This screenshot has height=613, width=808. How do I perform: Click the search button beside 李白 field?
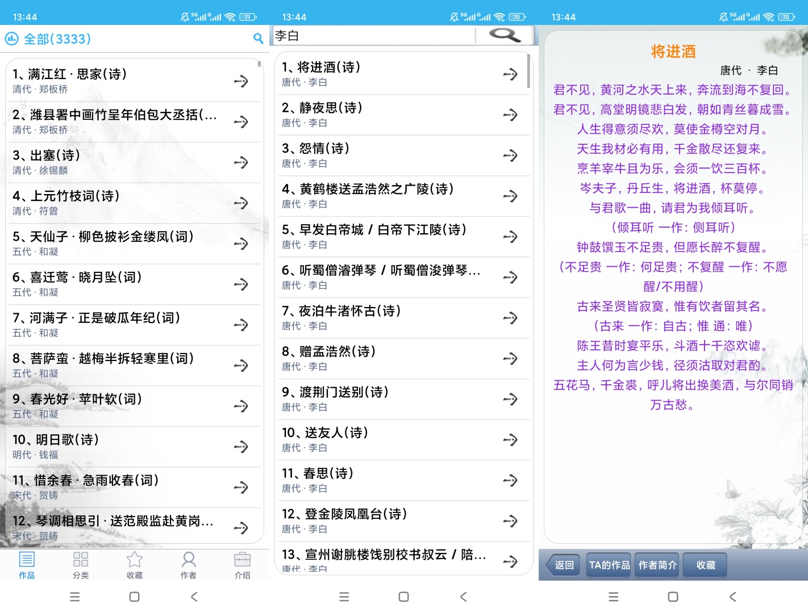[505, 35]
